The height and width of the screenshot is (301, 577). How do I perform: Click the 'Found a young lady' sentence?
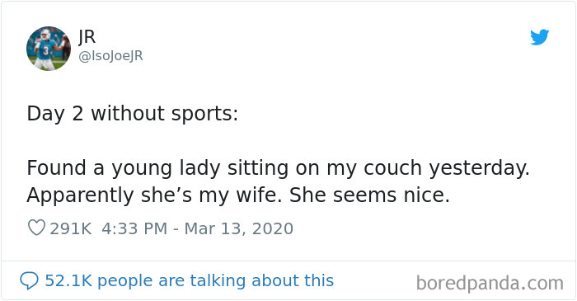[279, 168]
